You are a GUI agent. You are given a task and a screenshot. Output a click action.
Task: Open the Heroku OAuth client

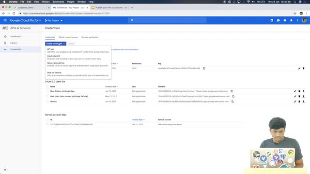pos(53,101)
